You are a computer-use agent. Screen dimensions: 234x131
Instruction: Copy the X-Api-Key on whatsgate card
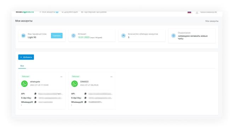click(x=35, y=98)
